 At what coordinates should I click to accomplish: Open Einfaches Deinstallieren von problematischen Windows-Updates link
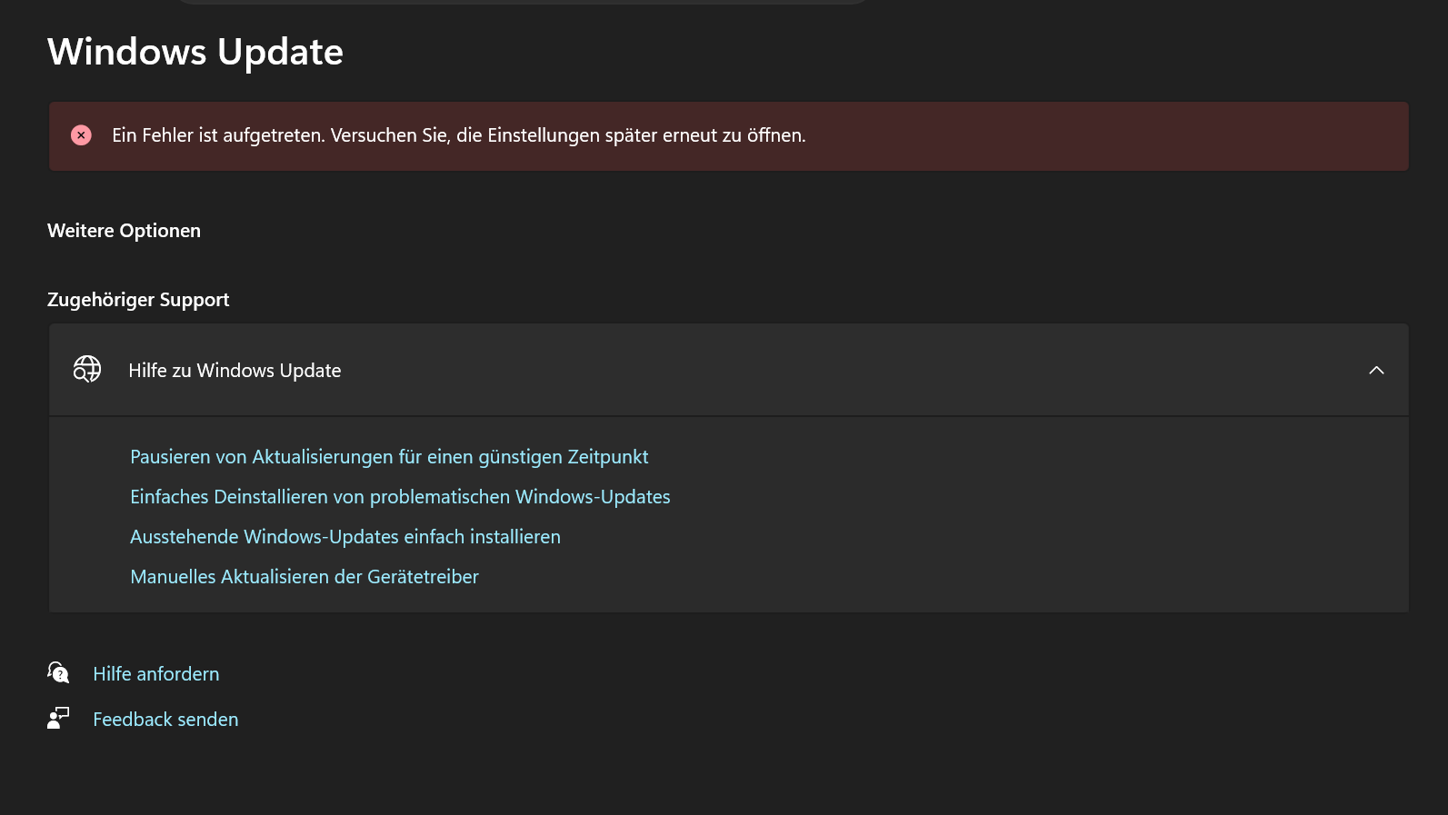tap(400, 497)
